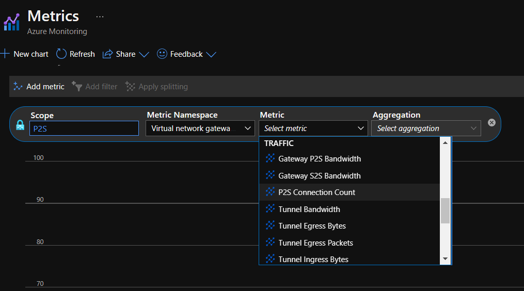Click the icon next to Tunnel Egress Bytes
524x291 pixels.
tap(270, 225)
